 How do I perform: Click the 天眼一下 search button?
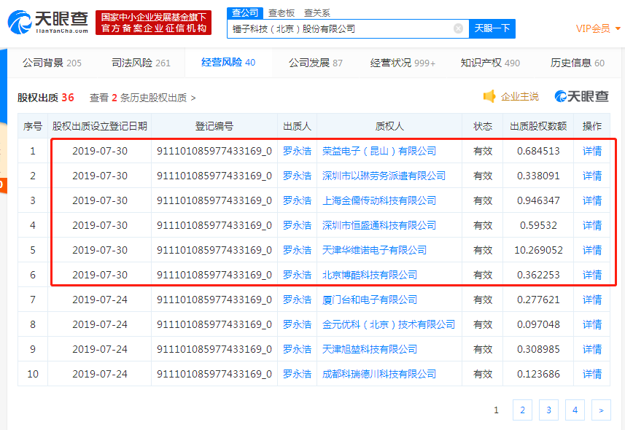tap(492, 28)
